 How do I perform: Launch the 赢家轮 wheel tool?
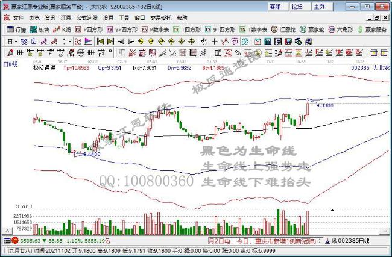pos(312,29)
